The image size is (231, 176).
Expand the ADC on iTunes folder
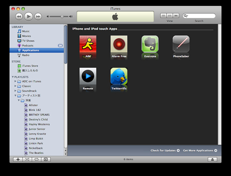(15, 81)
